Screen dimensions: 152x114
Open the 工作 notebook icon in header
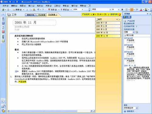9,15
